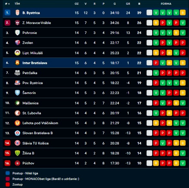Screen dimensions: 189x188
Task: Click the Lipt. Mikuláš team logo
Action: point(17,53)
